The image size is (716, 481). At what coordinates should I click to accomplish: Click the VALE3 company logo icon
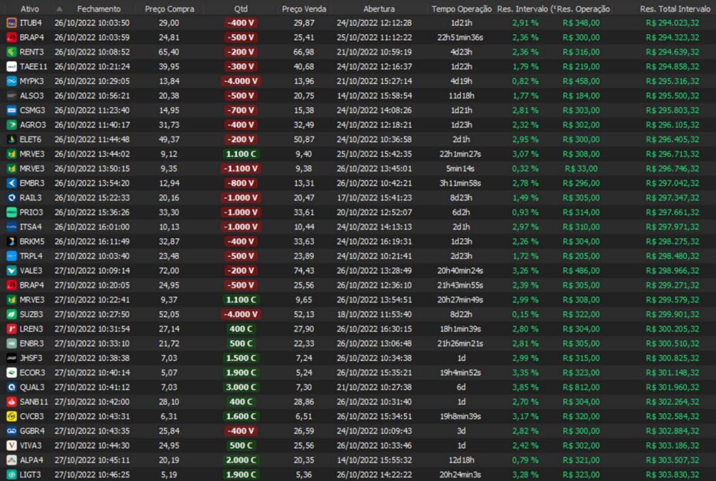tap(11, 271)
